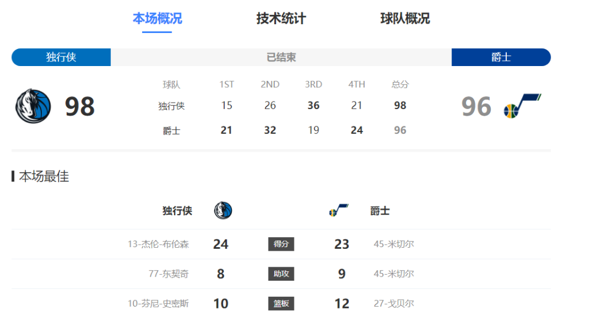Click Jazz third quarter score 19
590x322 pixels.
tap(313, 130)
